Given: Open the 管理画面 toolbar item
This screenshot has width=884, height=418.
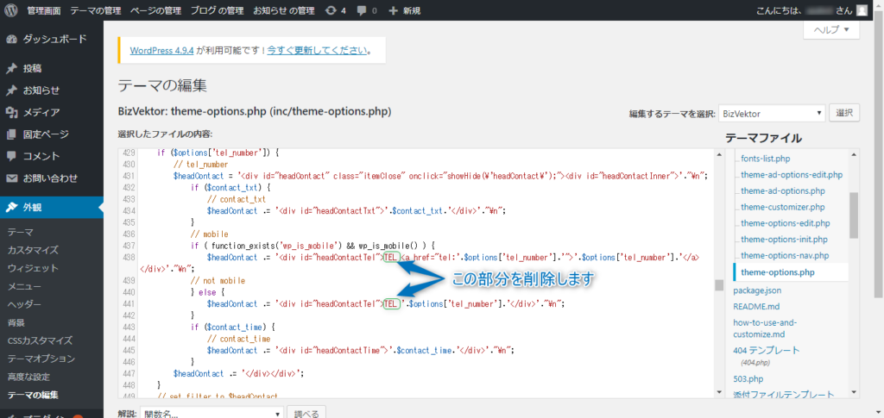Looking at the screenshot, I should (x=45, y=10).
